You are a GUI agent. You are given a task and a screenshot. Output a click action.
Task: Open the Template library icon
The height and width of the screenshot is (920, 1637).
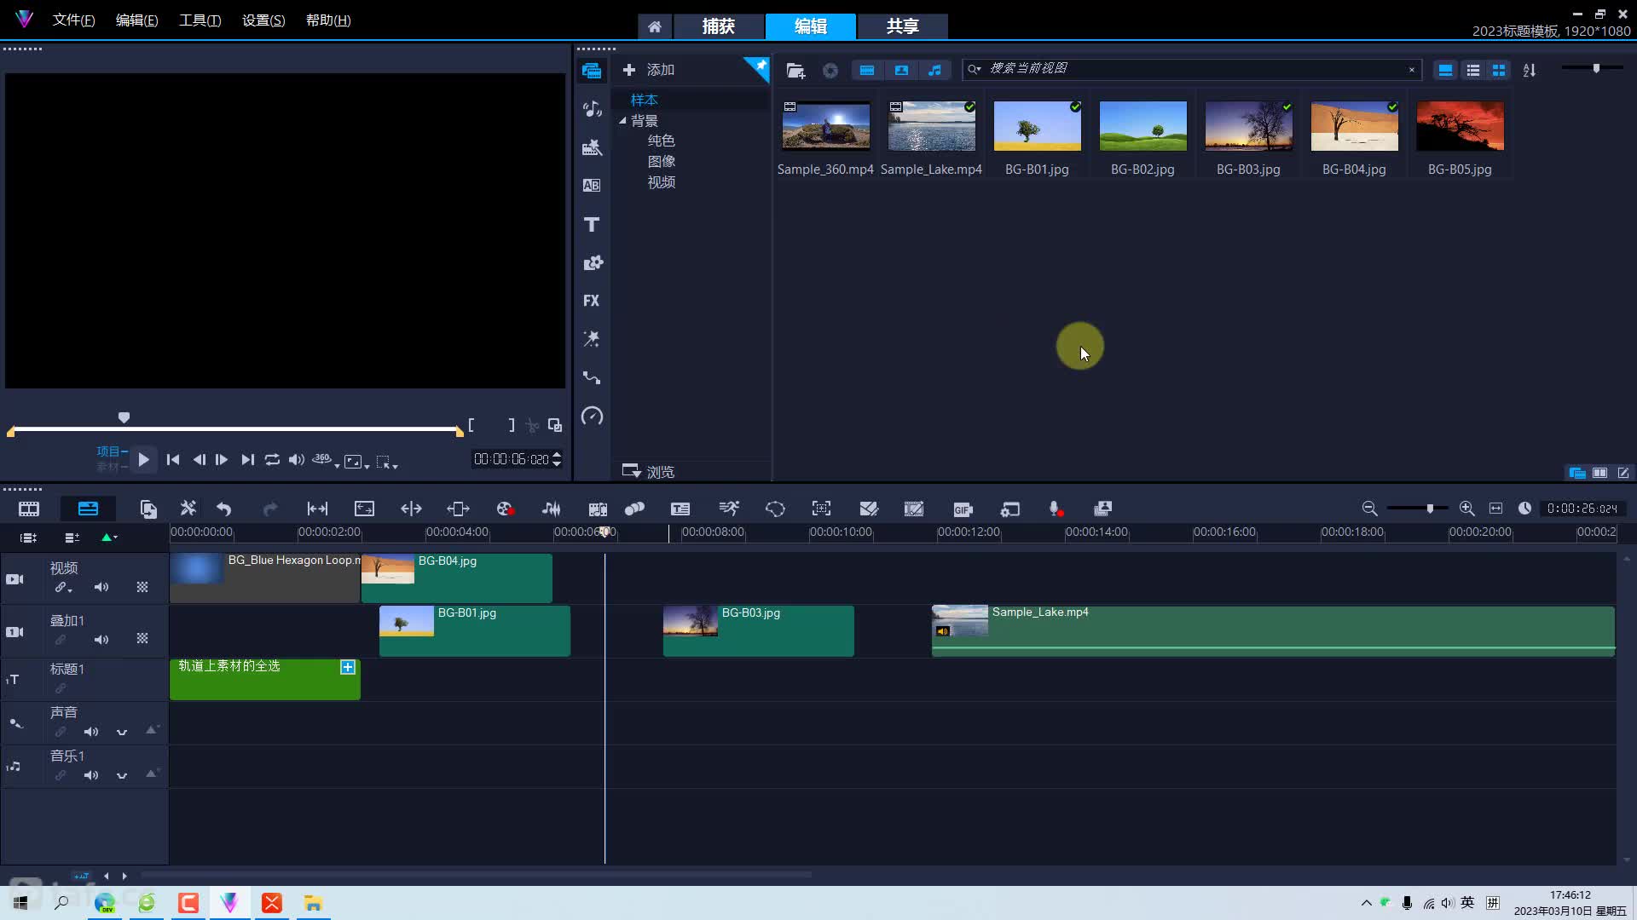pos(592,147)
